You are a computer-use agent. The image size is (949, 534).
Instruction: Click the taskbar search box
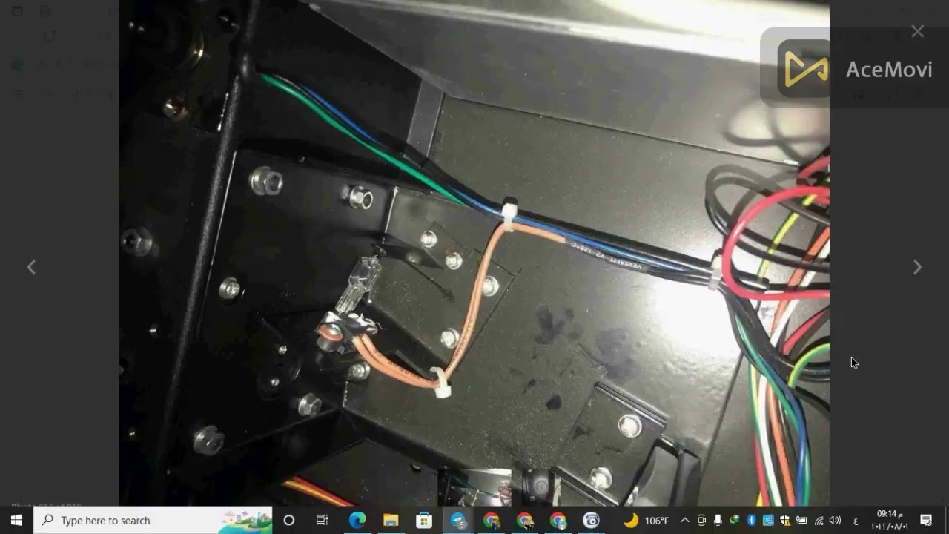[154, 520]
